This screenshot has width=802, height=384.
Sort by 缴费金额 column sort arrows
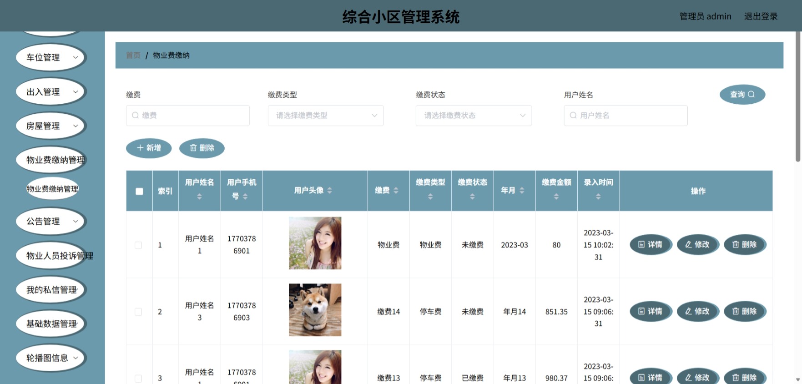(x=556, y=197)
